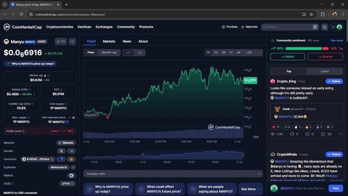Open the DexScan menu
Viewport: 348px width, 196px height.
tap(84, 27)
